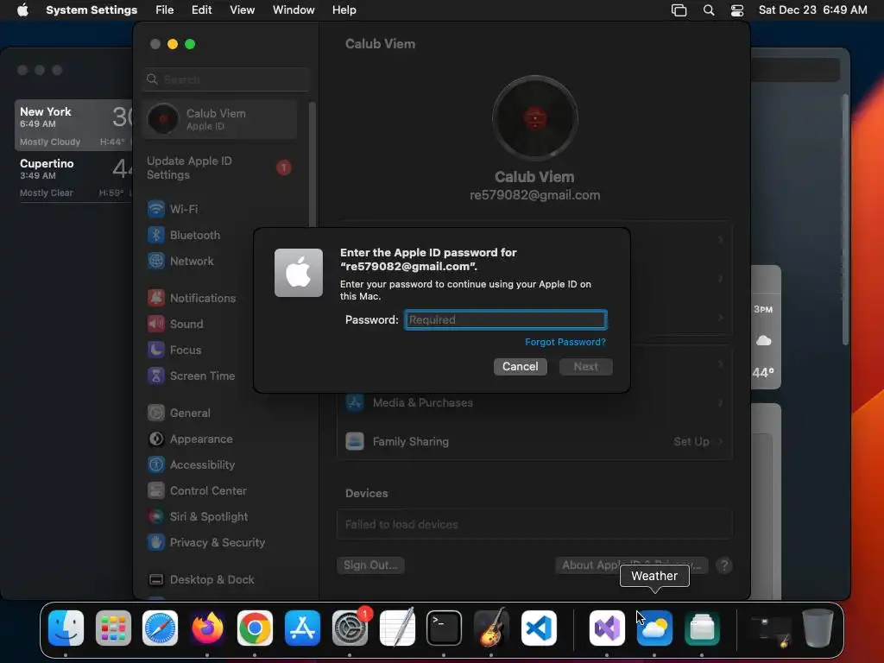Click the Apple logo dialog icon

298,273
